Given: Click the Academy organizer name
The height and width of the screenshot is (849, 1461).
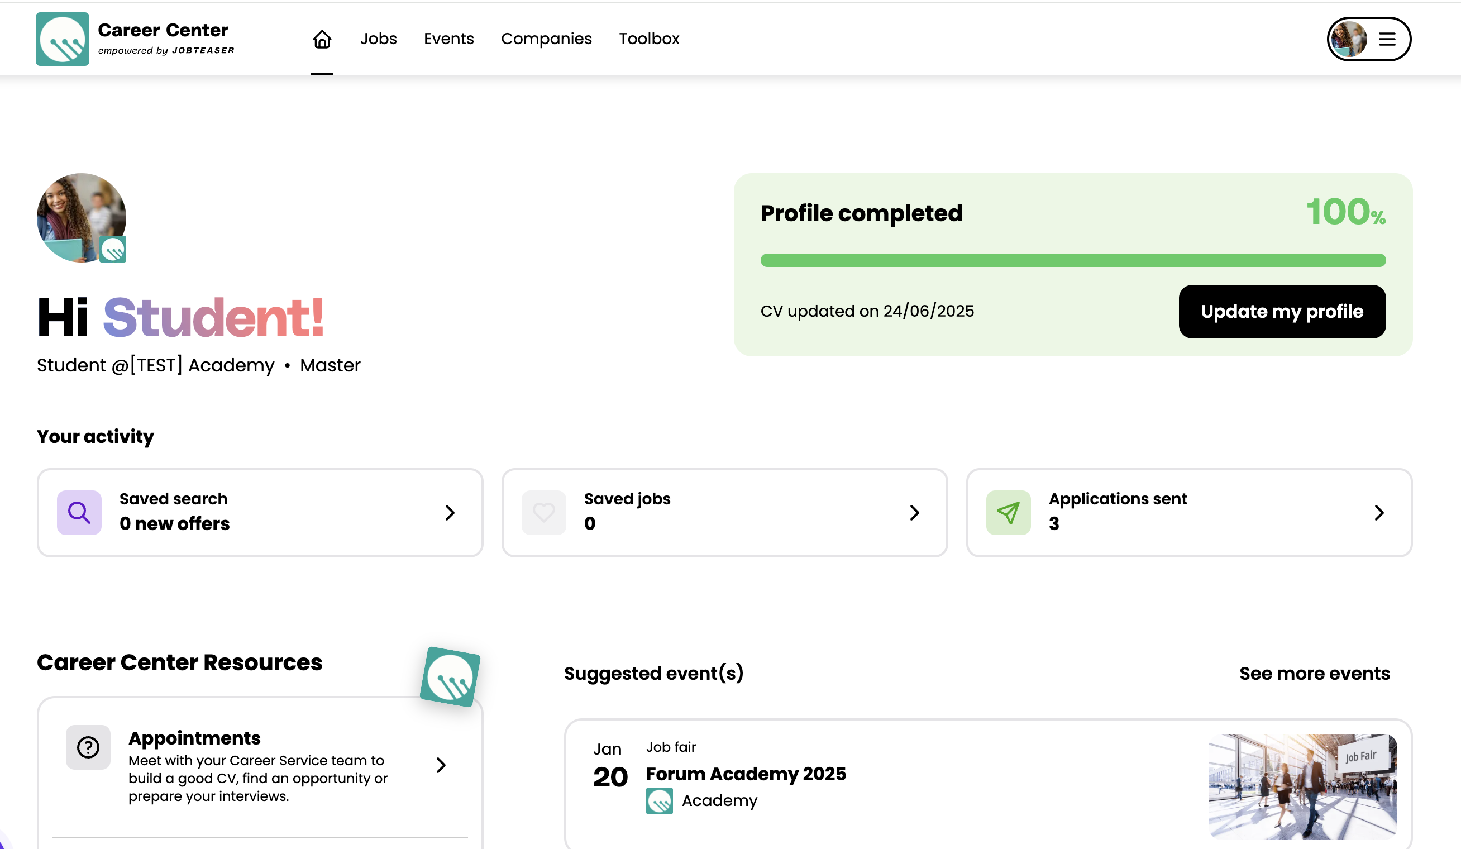Looking at the screenshot, I should [719, 801].
